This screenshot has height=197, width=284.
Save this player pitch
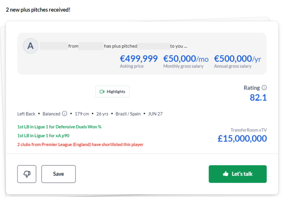[59, 174]
